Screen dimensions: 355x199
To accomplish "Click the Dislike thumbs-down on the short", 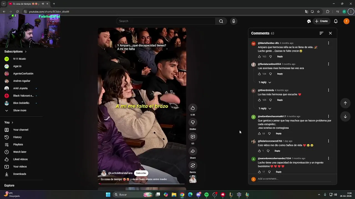I will tap(193, 122).
